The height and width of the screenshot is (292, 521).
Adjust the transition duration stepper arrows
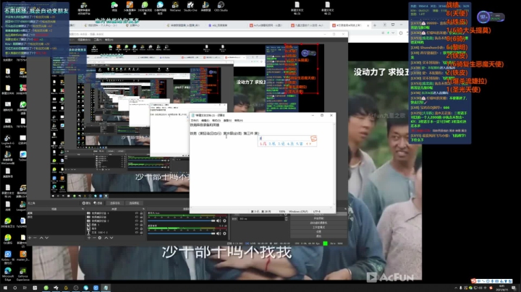coord(287,219)
